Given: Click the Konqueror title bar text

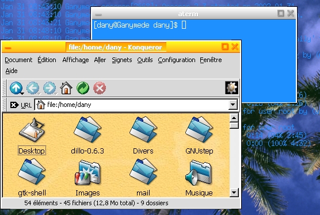Looking at the screenshot, I should tap(115, 47).
